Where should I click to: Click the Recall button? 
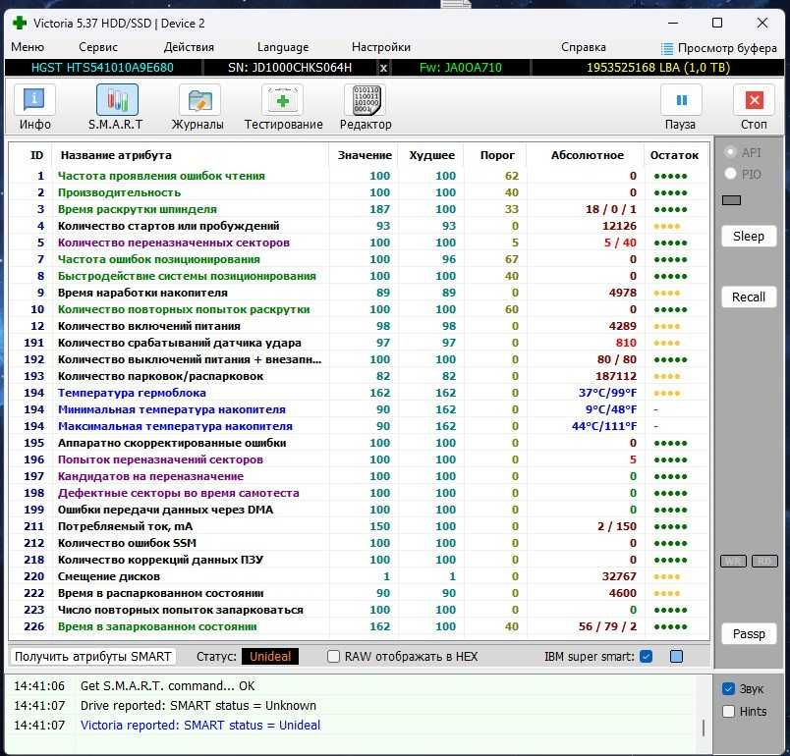(748, 297)
